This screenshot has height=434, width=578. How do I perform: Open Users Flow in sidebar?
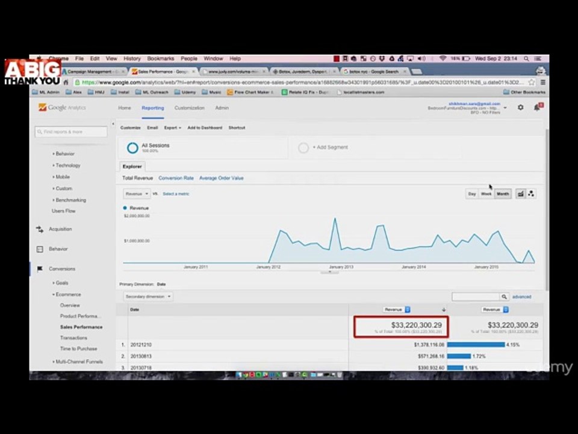(x=63, y=211)
